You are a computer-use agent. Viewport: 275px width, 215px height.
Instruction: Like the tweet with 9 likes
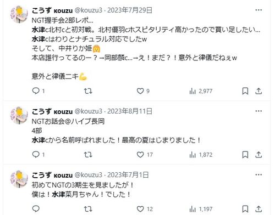point(143,91)
